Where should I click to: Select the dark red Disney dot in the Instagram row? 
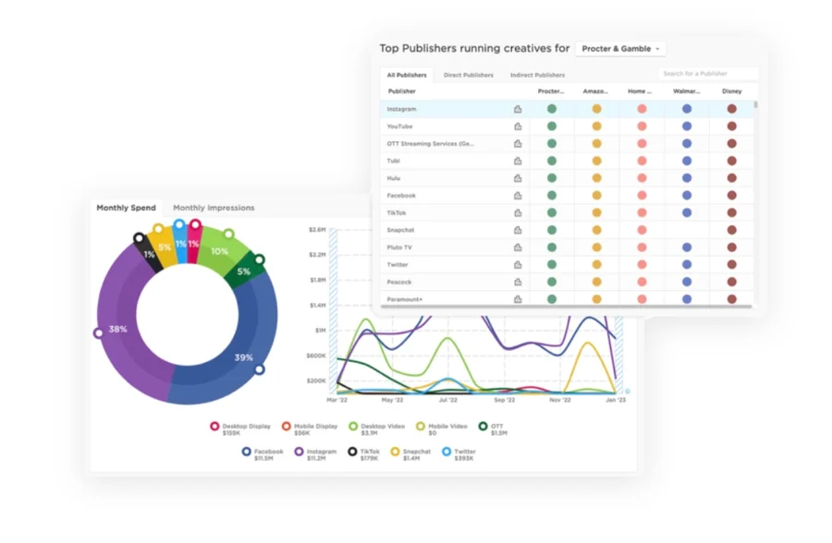coord(732,109)
